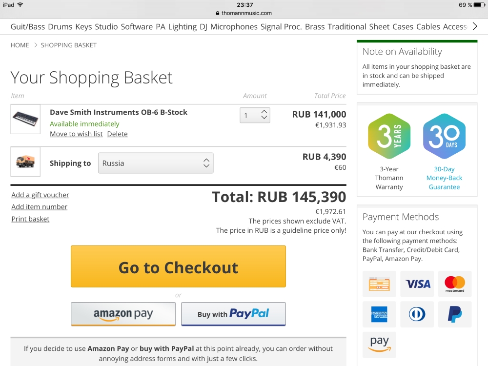
Task: Click the Amazon Pay payment method icon
Action: coord(379,345)
